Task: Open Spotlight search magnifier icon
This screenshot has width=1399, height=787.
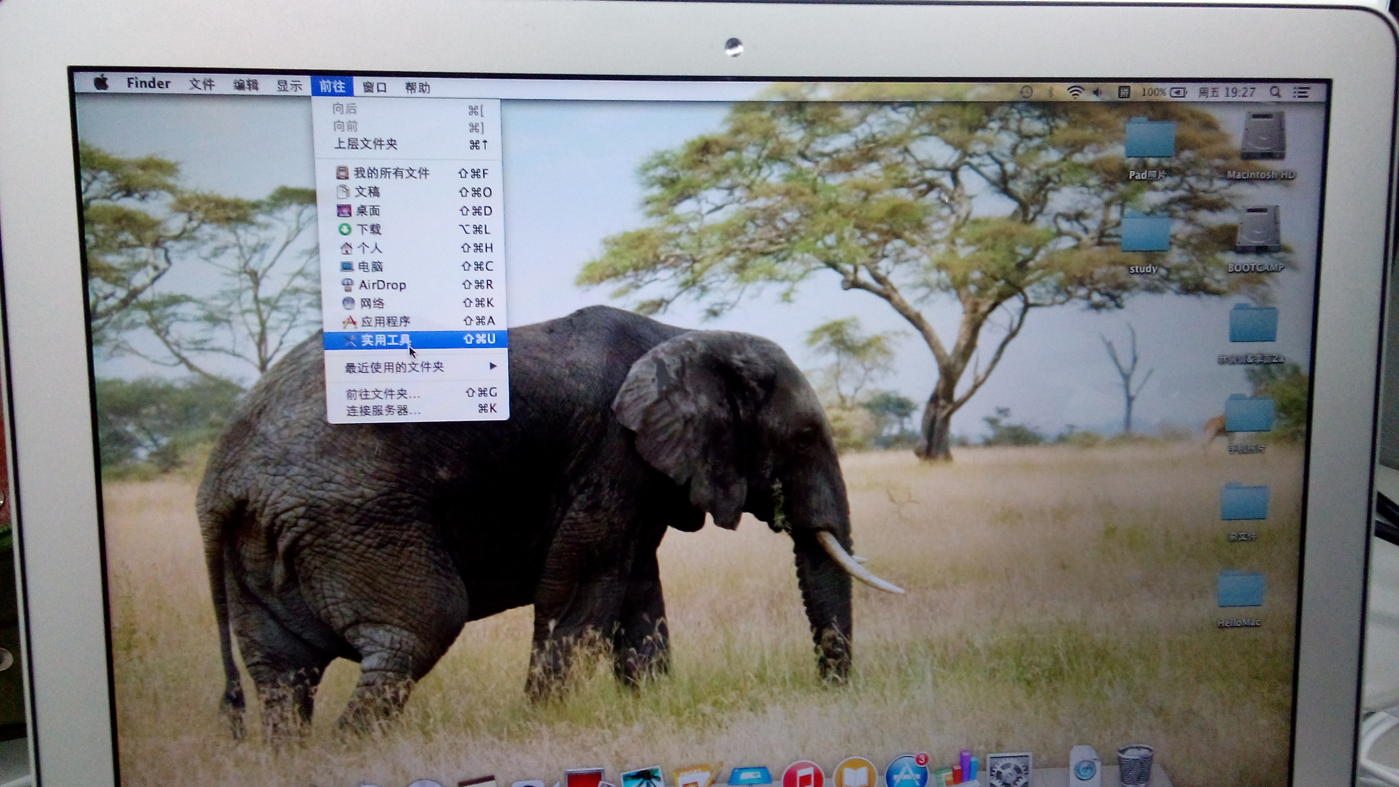Action: point(1275,92)
